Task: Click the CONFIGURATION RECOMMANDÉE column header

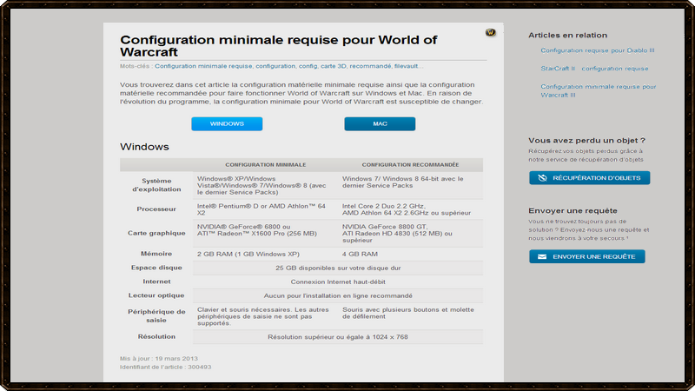Action: pyautogui.click(x=410, y=165)
